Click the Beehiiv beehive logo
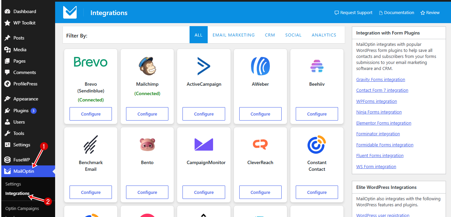 coord(317,66)
